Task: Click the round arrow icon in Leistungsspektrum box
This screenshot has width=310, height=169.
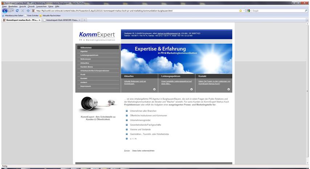Action: [191, 89]
